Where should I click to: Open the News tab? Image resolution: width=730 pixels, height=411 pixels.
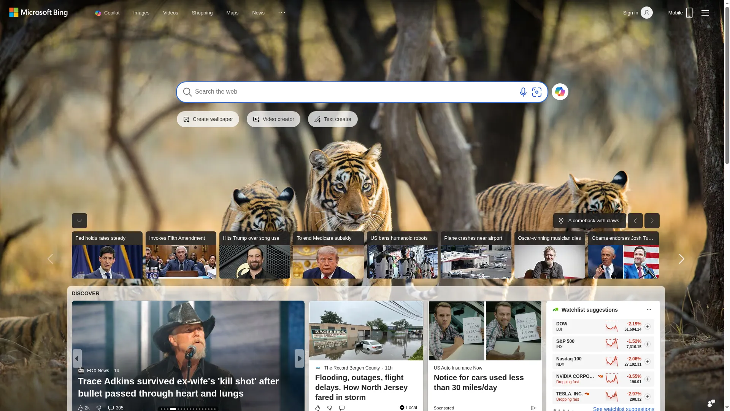(x=258, y=13)
